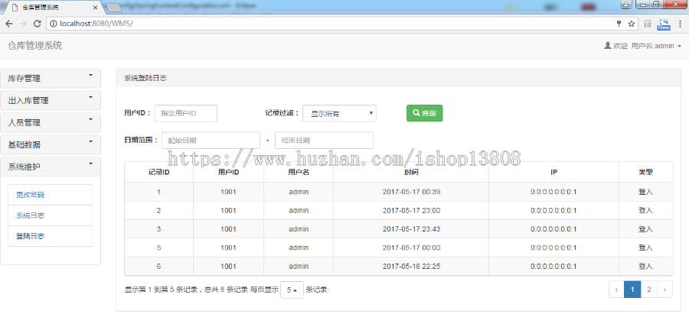Screen dimensions: 689x314
Task: Select the 仓库管理系统 browser tab
Action: point(55,8)
